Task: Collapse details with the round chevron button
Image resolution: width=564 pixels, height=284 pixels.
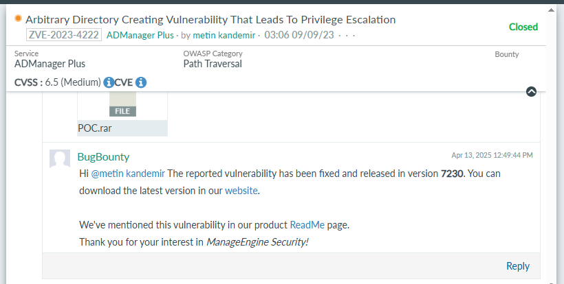Action: (531, 92)
